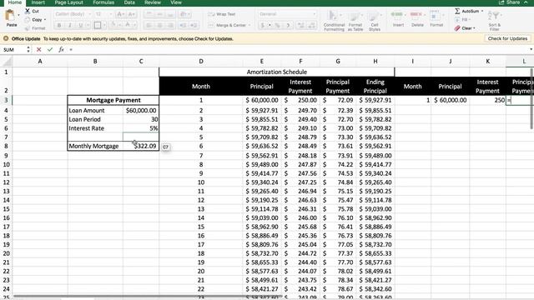Viewport: 534px width, 300px height.
Task: Click the Increase Decimal icon
Action: (300, 25)
